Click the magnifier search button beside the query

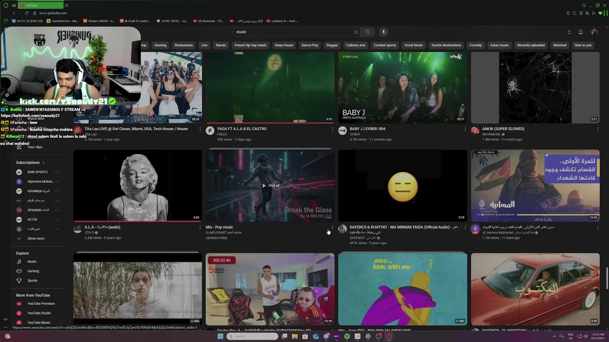[367, 32]
